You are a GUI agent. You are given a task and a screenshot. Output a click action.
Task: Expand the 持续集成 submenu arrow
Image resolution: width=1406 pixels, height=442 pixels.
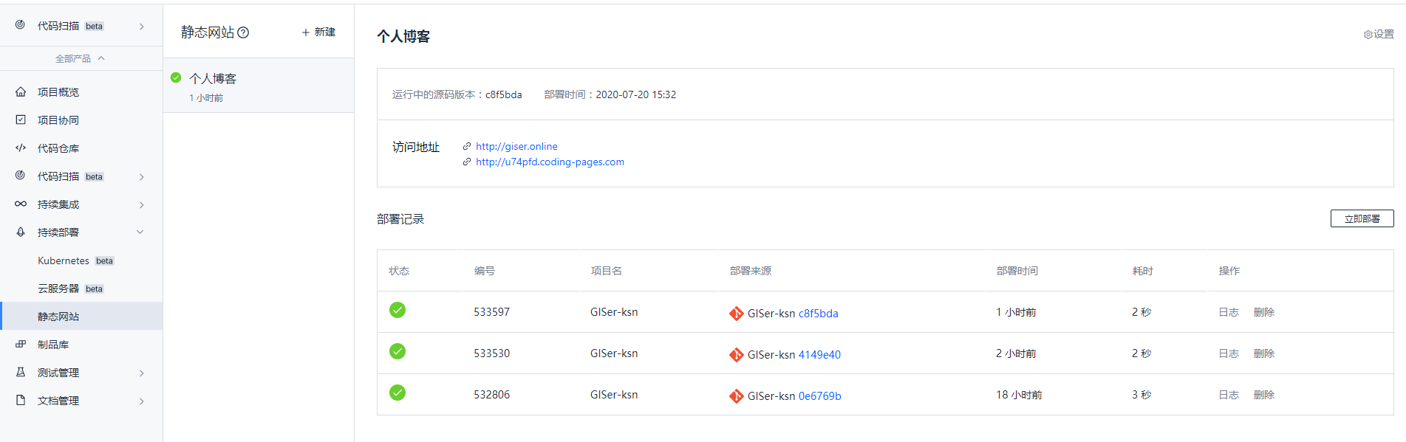(x=141, y=205)
